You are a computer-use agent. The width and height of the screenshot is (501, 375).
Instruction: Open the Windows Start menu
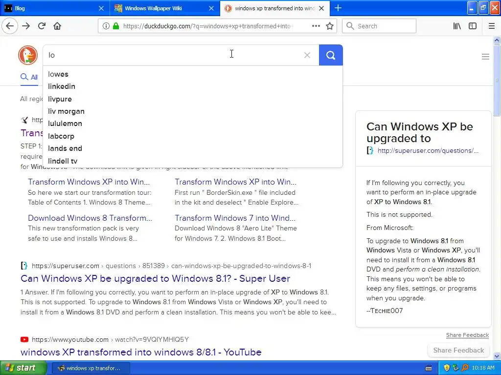(x=23, y=368)
